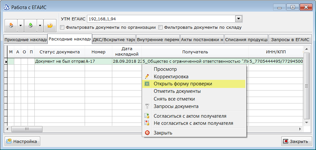Click the Статус документа column header
Image resolution: width=316 pixels, height=150 pixels.
60,52
